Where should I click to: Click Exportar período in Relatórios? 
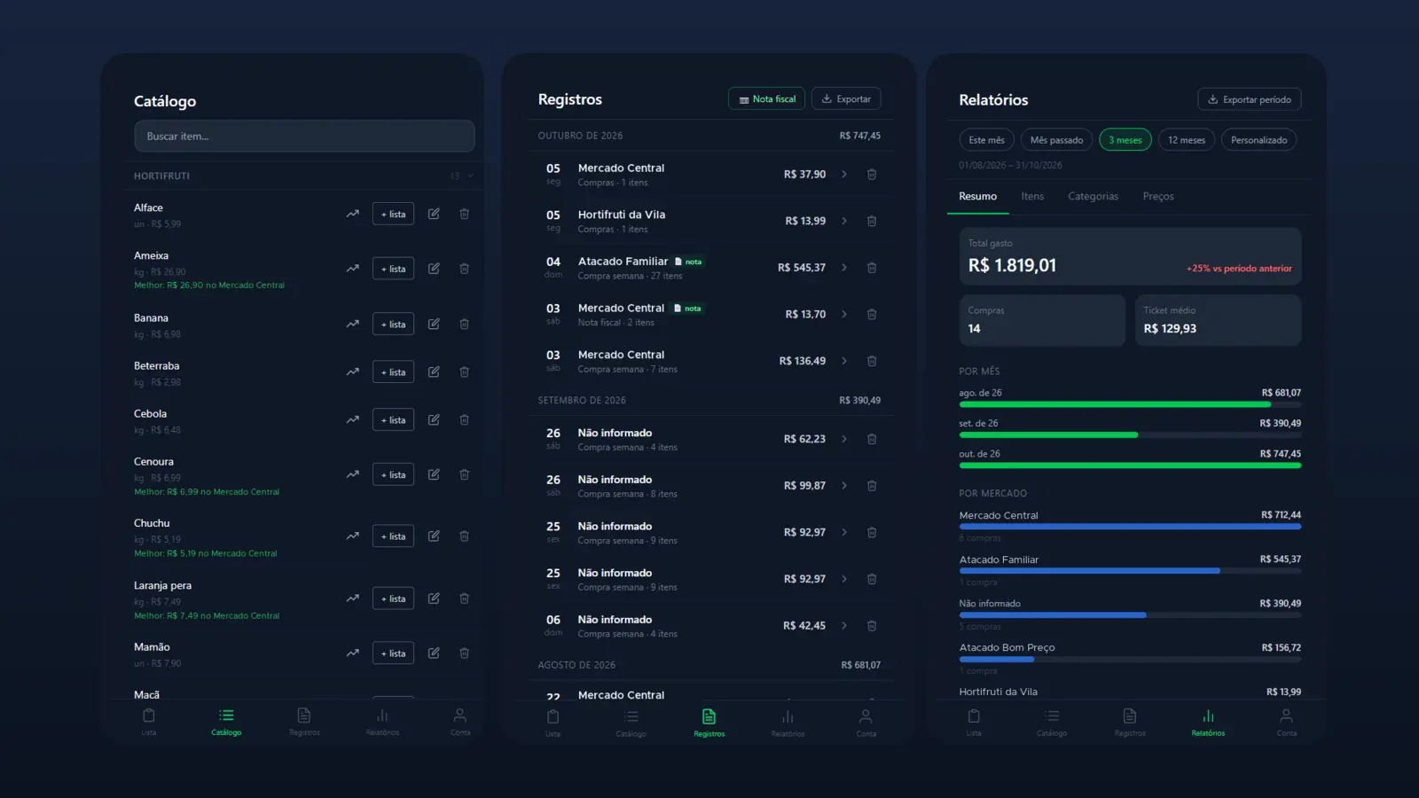coord(1250,99)
